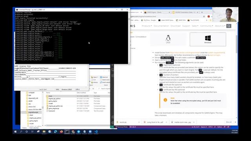This screenshot has height=141, width=251.
Task: Switch to Command Prompt taskbar icon
Action: coord(67,132)
